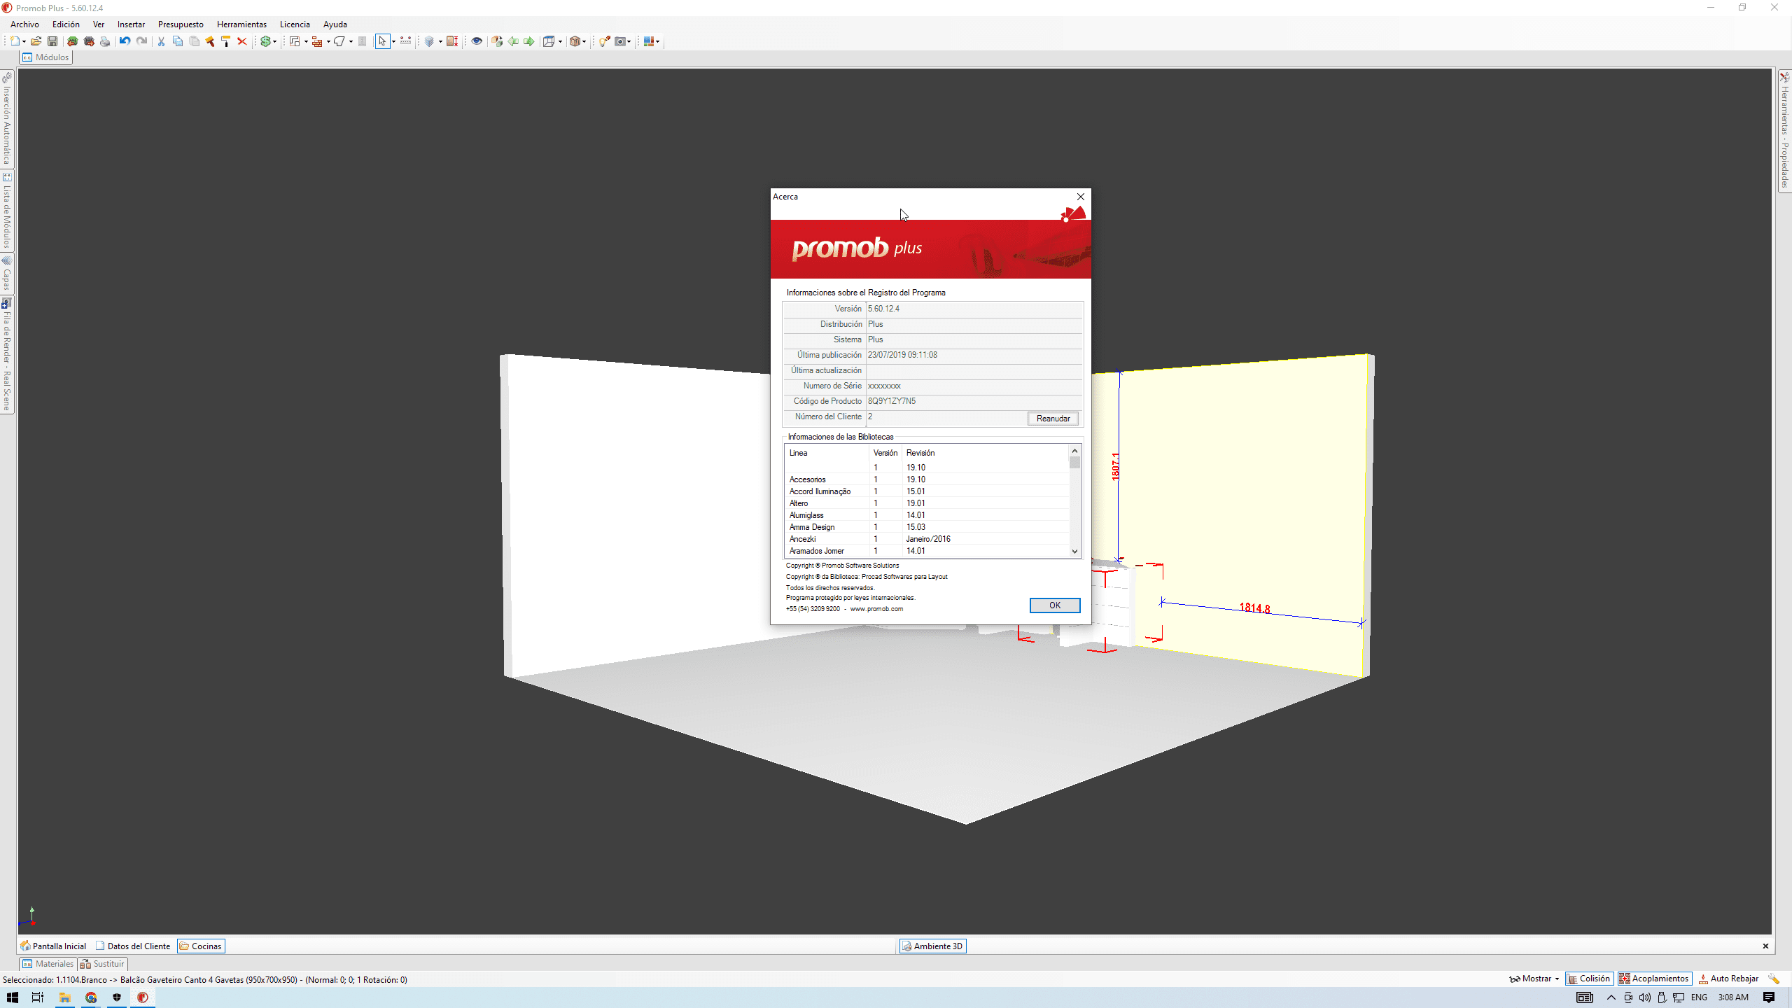Click OK in the Acerca dialog

tap(1054, 605)
